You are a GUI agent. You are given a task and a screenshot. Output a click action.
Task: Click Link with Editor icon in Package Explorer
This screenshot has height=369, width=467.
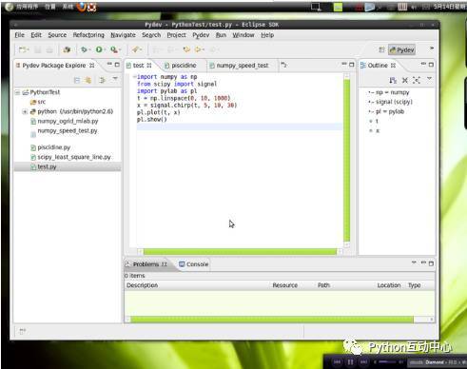[88, 80]
